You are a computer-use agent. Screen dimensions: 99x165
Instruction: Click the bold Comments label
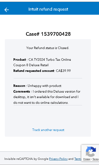coord(22,91)
